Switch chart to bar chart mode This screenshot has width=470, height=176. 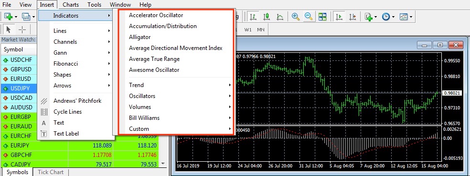click(x=253, y=17)
